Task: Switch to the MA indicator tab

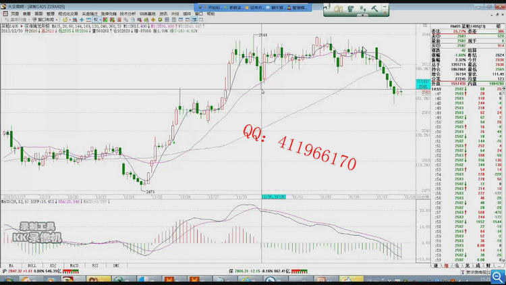Action: click(x=11, y=265)
